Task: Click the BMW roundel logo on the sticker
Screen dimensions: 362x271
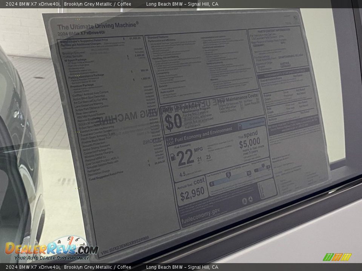Action: pos(295,18)
